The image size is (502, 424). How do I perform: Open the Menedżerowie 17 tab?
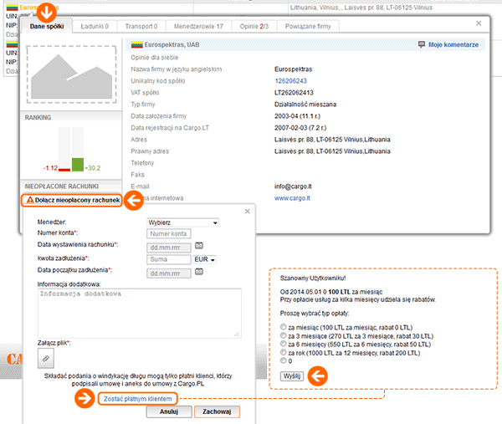pos(198,26)
